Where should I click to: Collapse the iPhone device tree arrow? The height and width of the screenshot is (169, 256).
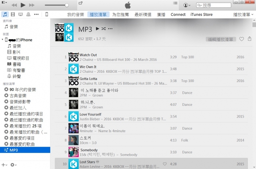tap(2, 40)
